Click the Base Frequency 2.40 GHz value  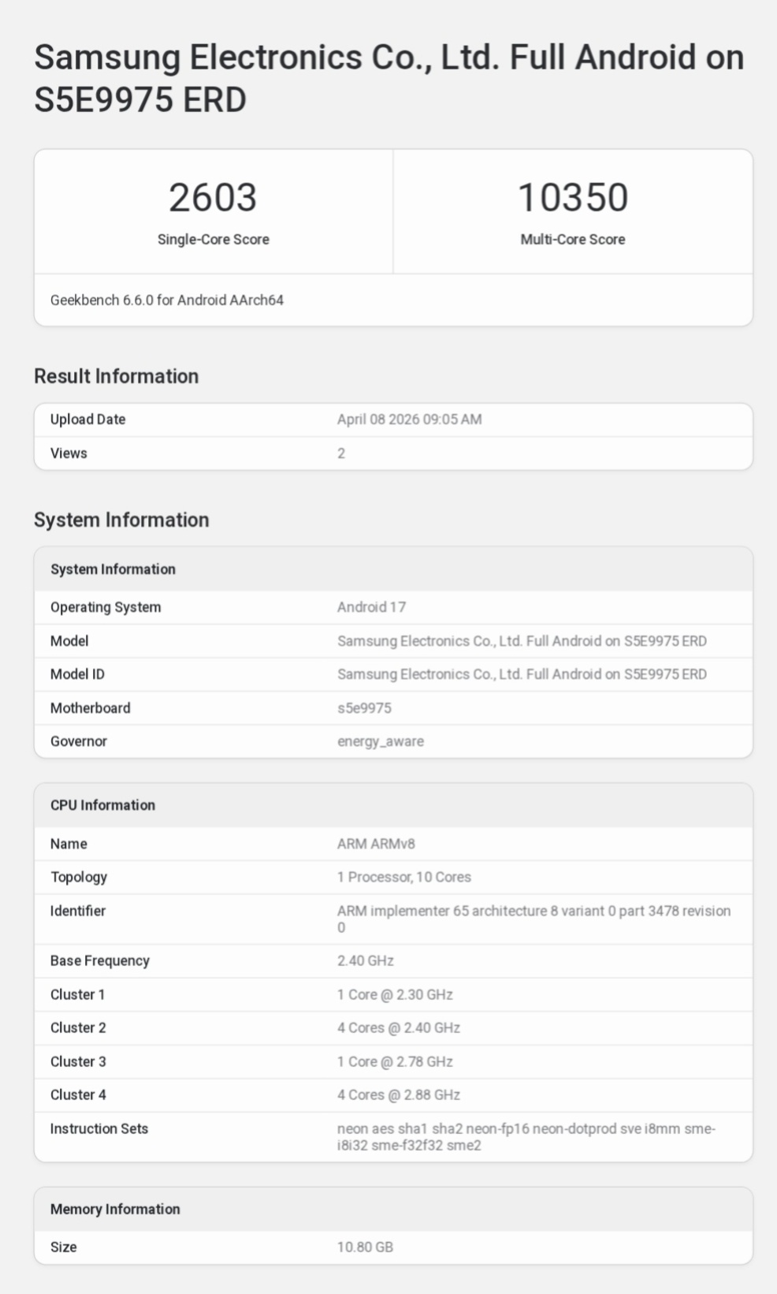tap(365, 960)
